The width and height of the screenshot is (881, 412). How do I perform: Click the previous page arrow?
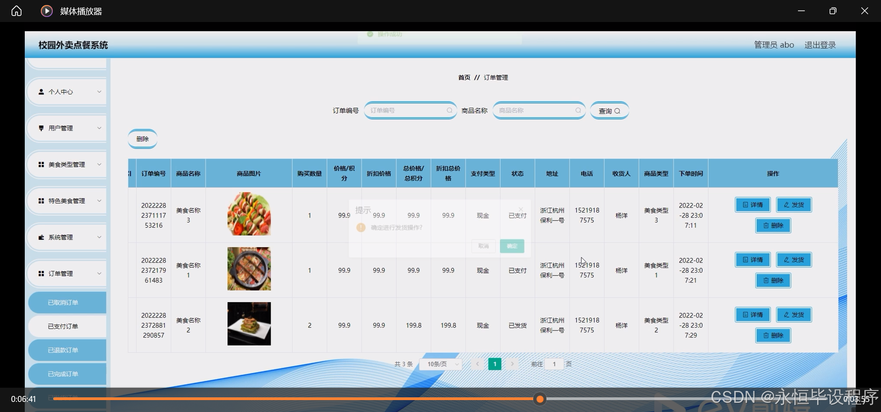click(x=477, y=364)
